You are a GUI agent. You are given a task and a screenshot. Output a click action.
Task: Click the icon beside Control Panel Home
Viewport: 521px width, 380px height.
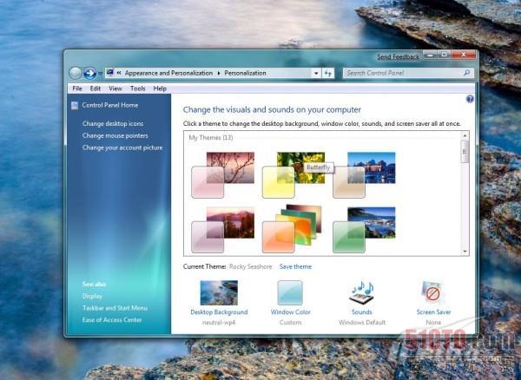coord(75,106)
